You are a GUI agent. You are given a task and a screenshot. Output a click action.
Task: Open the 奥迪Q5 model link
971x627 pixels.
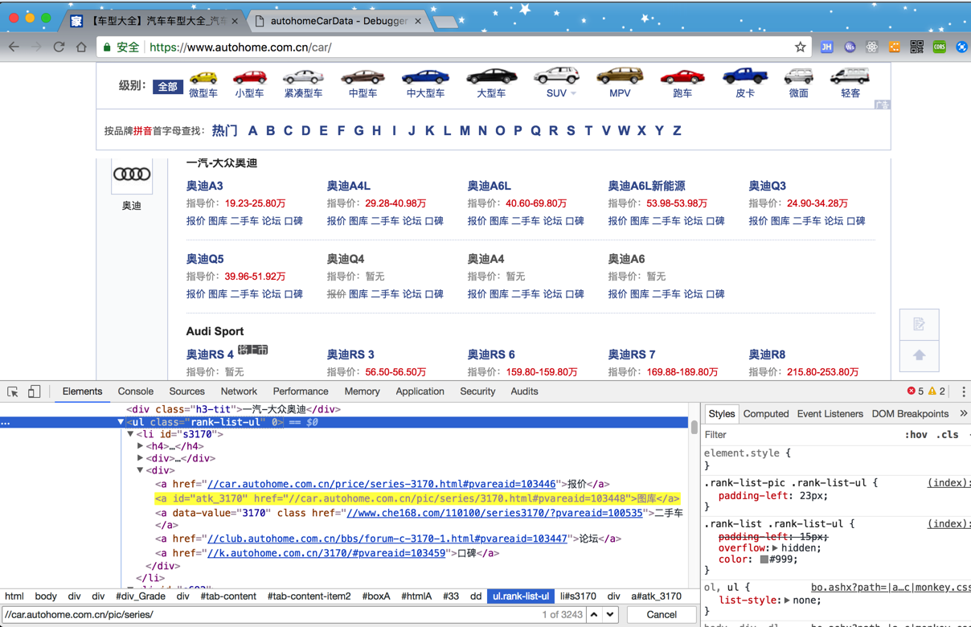205,259
